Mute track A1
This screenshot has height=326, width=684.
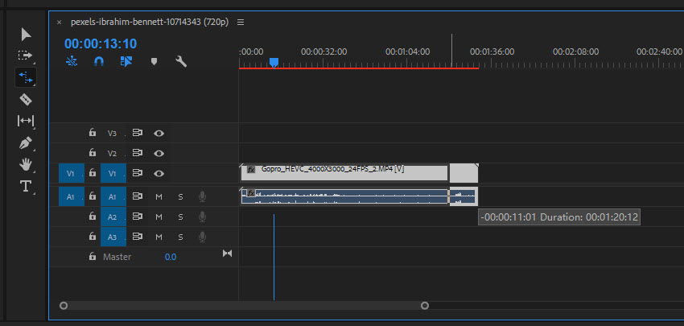pyautogui.click(x=159, y=197)
